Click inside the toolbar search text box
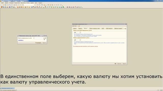The width and height of the screenshot is (163, 91). coord(29,5)
